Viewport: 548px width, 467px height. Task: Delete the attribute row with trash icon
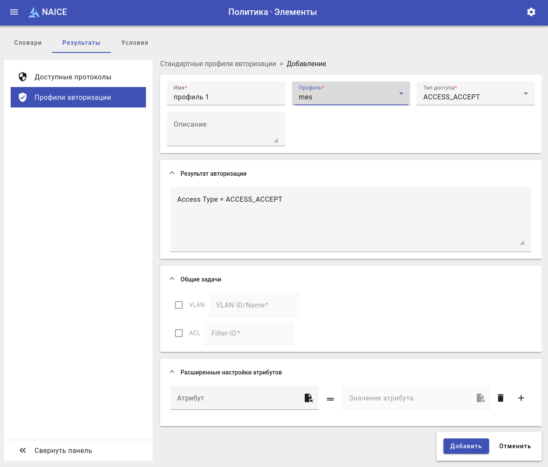[501, 398]
